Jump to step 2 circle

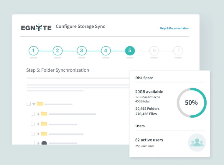tap(57, 51)
